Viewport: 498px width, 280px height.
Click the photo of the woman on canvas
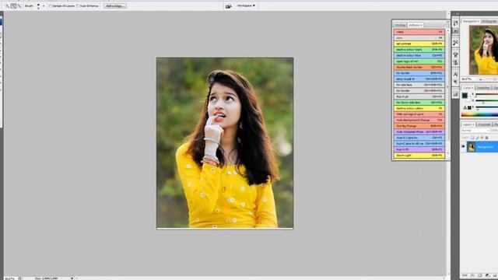coord(225,143)
